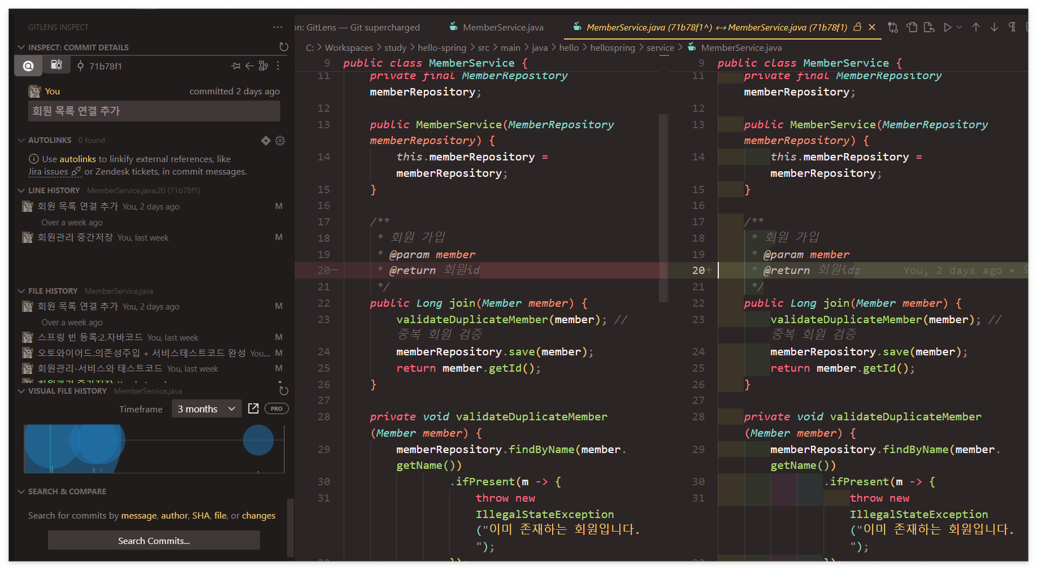Click the commit message field 회원 목록 연결 추가
1037x570 pixels.
154,111
